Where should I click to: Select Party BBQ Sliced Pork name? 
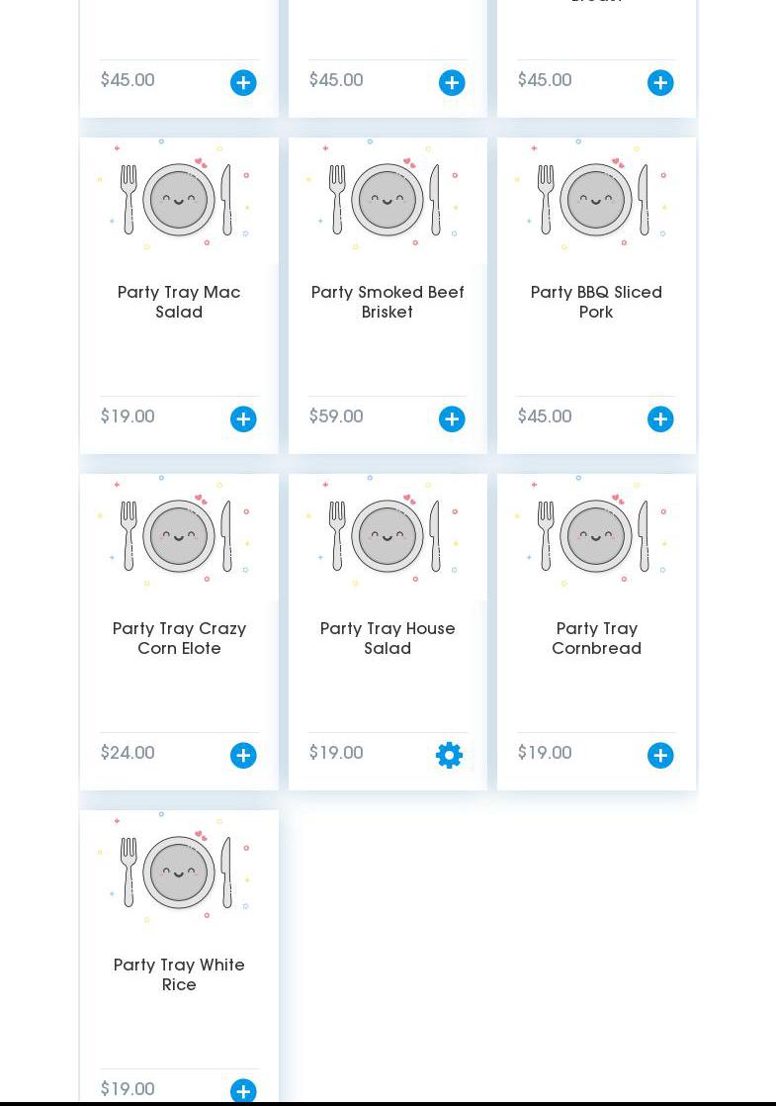coord(596,302)
